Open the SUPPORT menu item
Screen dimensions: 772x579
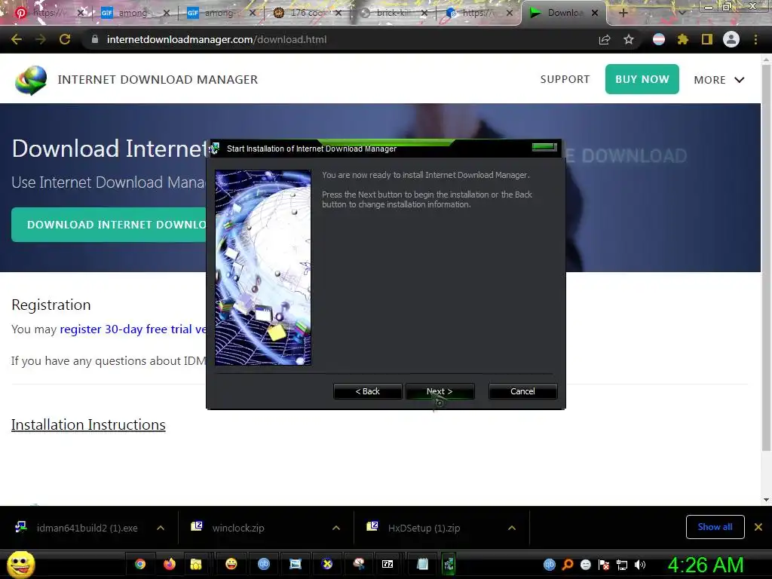click(x=565, y=79)
